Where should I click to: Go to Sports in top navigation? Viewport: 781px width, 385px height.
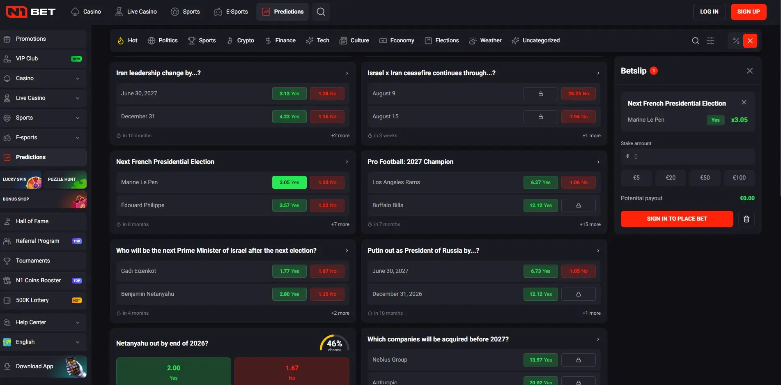click(x=185, y=12)
